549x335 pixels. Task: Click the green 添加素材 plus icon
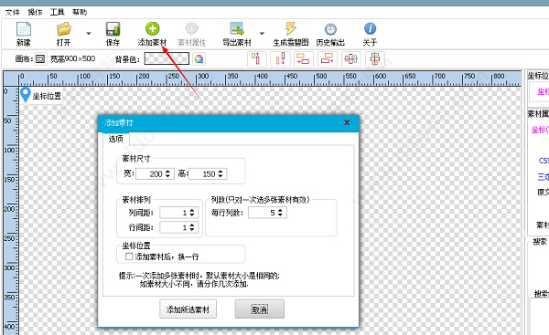152,28
